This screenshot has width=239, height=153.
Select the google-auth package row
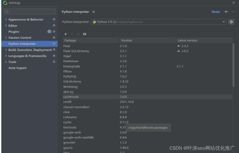click(147, 132)
